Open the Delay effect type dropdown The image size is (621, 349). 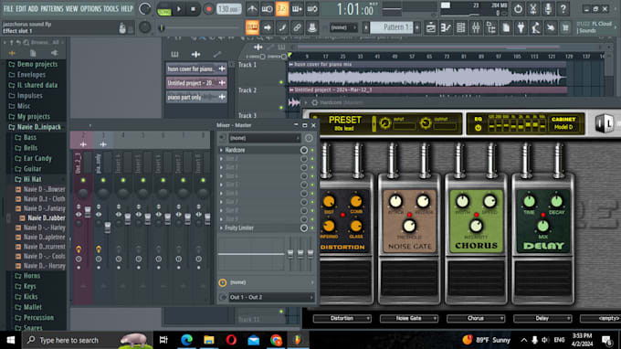[x=542, y=318]
